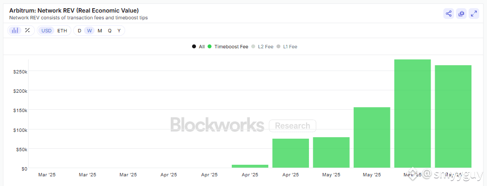487x186 pixels.
Task: Click subtitle about transaction fees and tips
Action: [79, 18]
